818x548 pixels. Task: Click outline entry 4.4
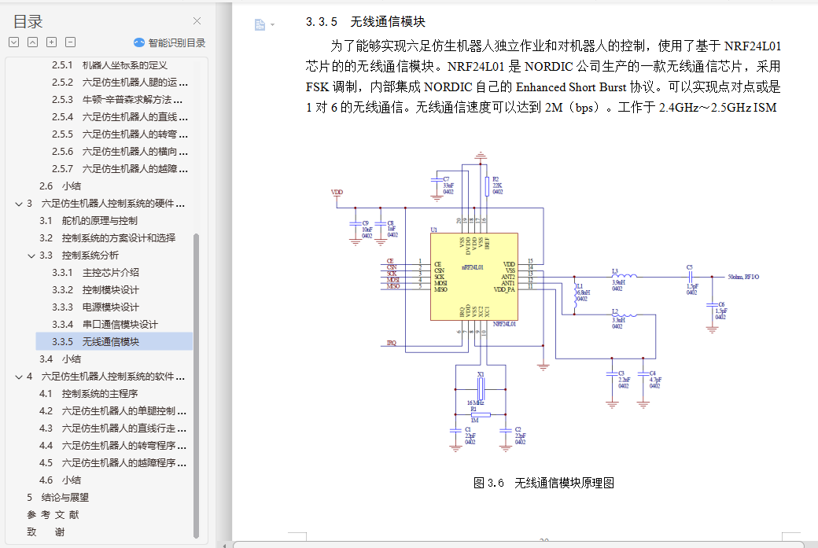[x=112, y=445]
